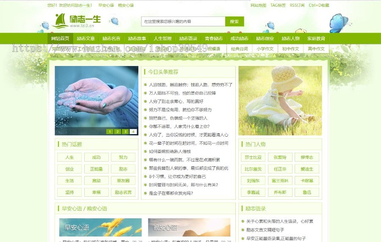Click the child in meadow photo
Image resolution: width=381 pixels, height=242 pixels.
(280, 101)
